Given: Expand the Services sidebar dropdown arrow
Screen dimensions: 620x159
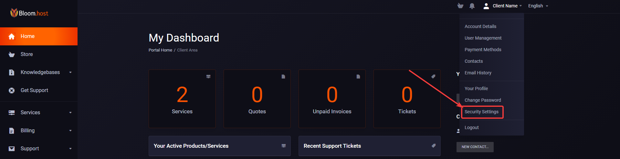Looking at the screenshot, I should click(70, 113).
